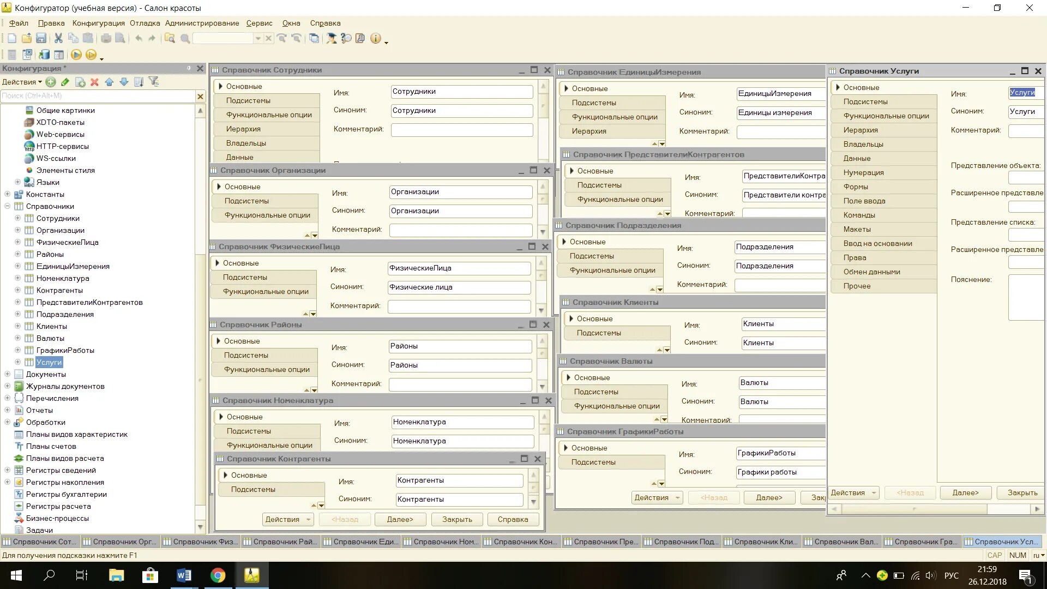Open the Администрирование menu

[x=201, y=23]
